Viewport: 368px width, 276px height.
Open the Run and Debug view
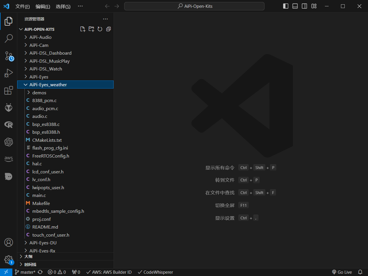[x=9, y=73]
